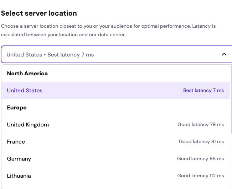Click the latency description paragraph text
Screen dimensions: 232x189
[108, 30]
